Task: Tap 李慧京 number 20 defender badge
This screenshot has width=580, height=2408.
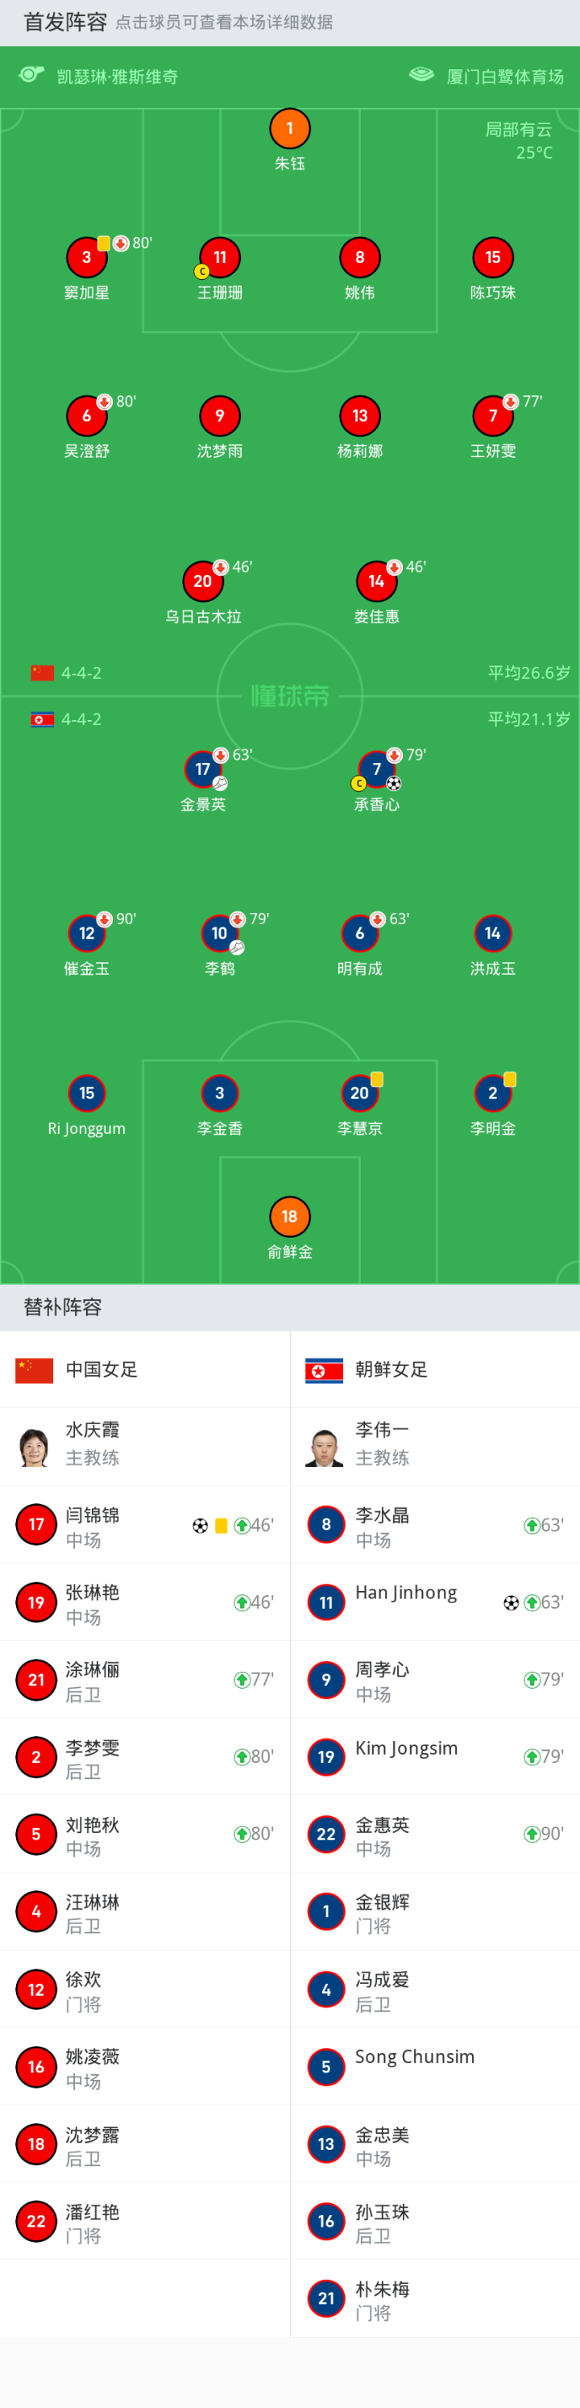Action: pos(359,1093)
